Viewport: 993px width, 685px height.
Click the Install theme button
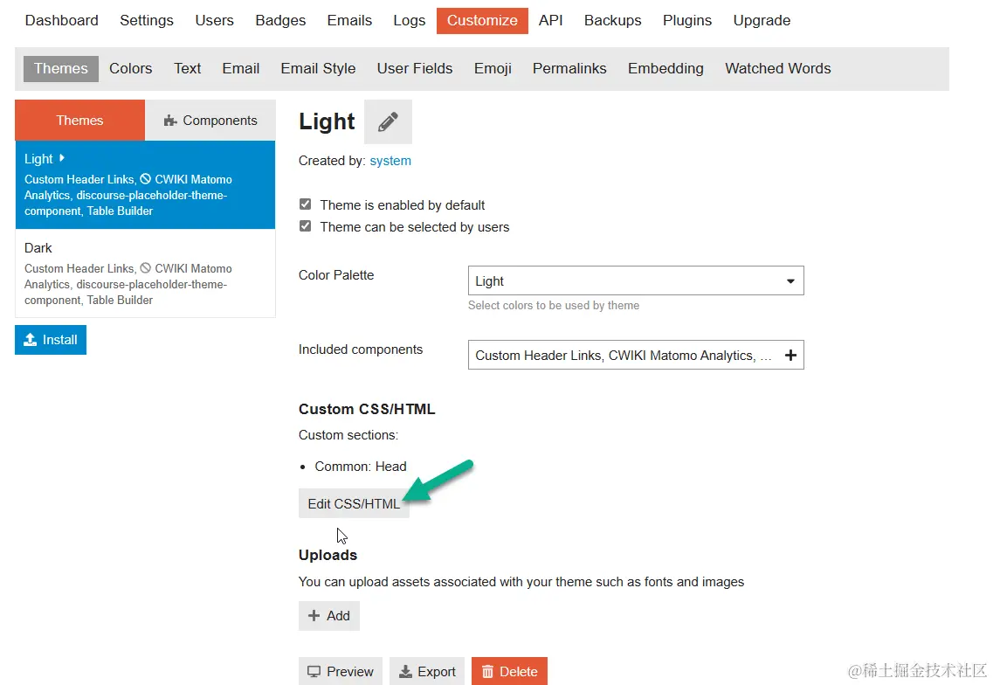point(51,340)
